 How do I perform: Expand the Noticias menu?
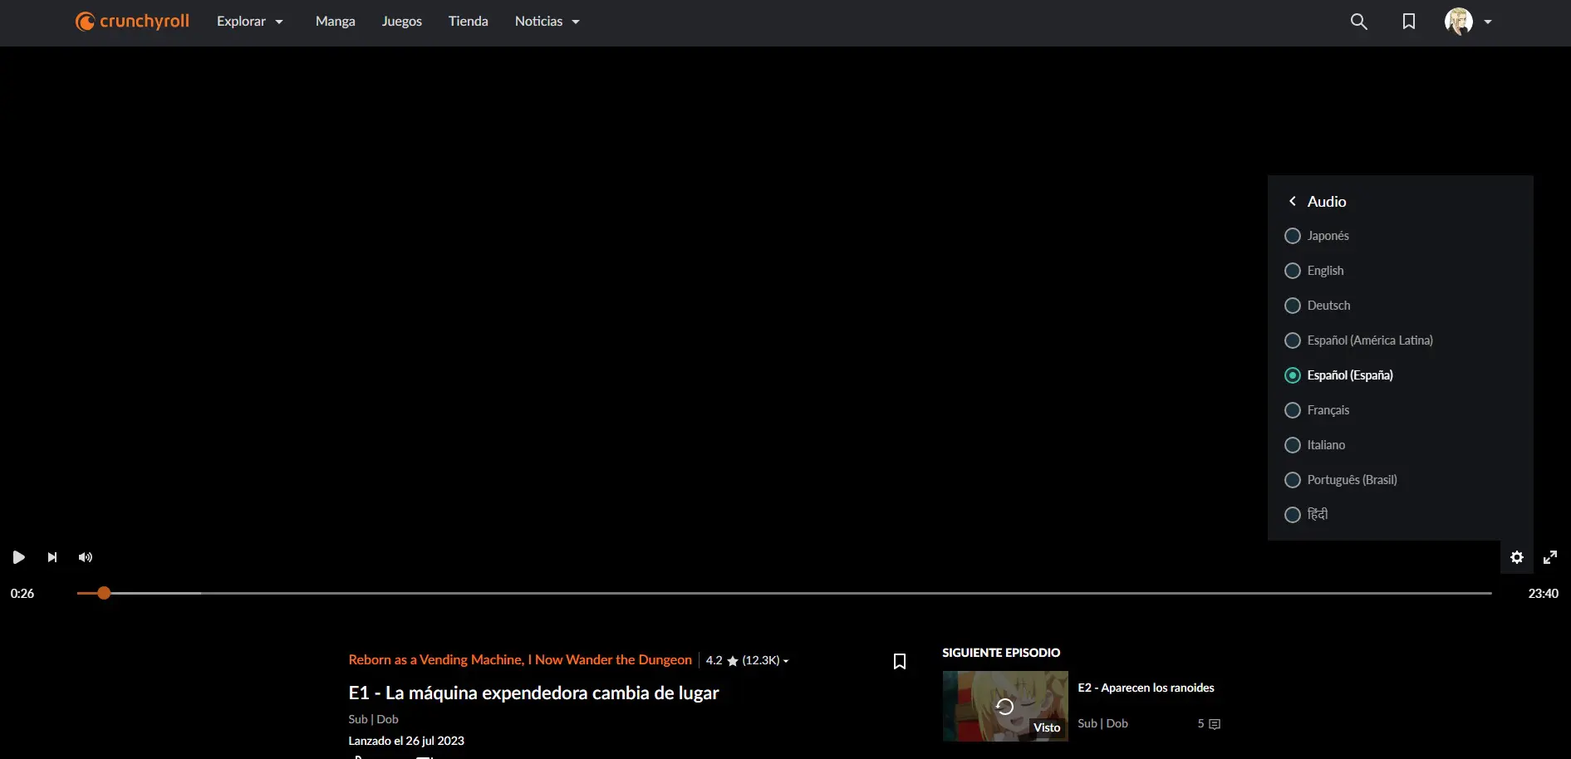point(547,22)
